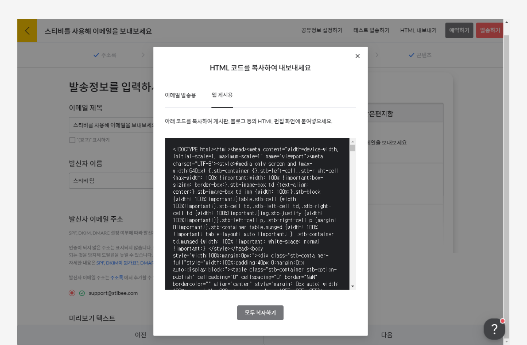Click the code box scroll down arrow
Viewport: 527px width, 345px height.
[x=352, y=286]
